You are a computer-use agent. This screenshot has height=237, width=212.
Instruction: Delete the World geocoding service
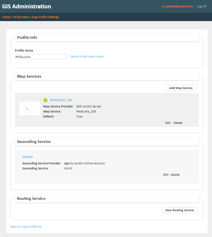coord(175,175)
